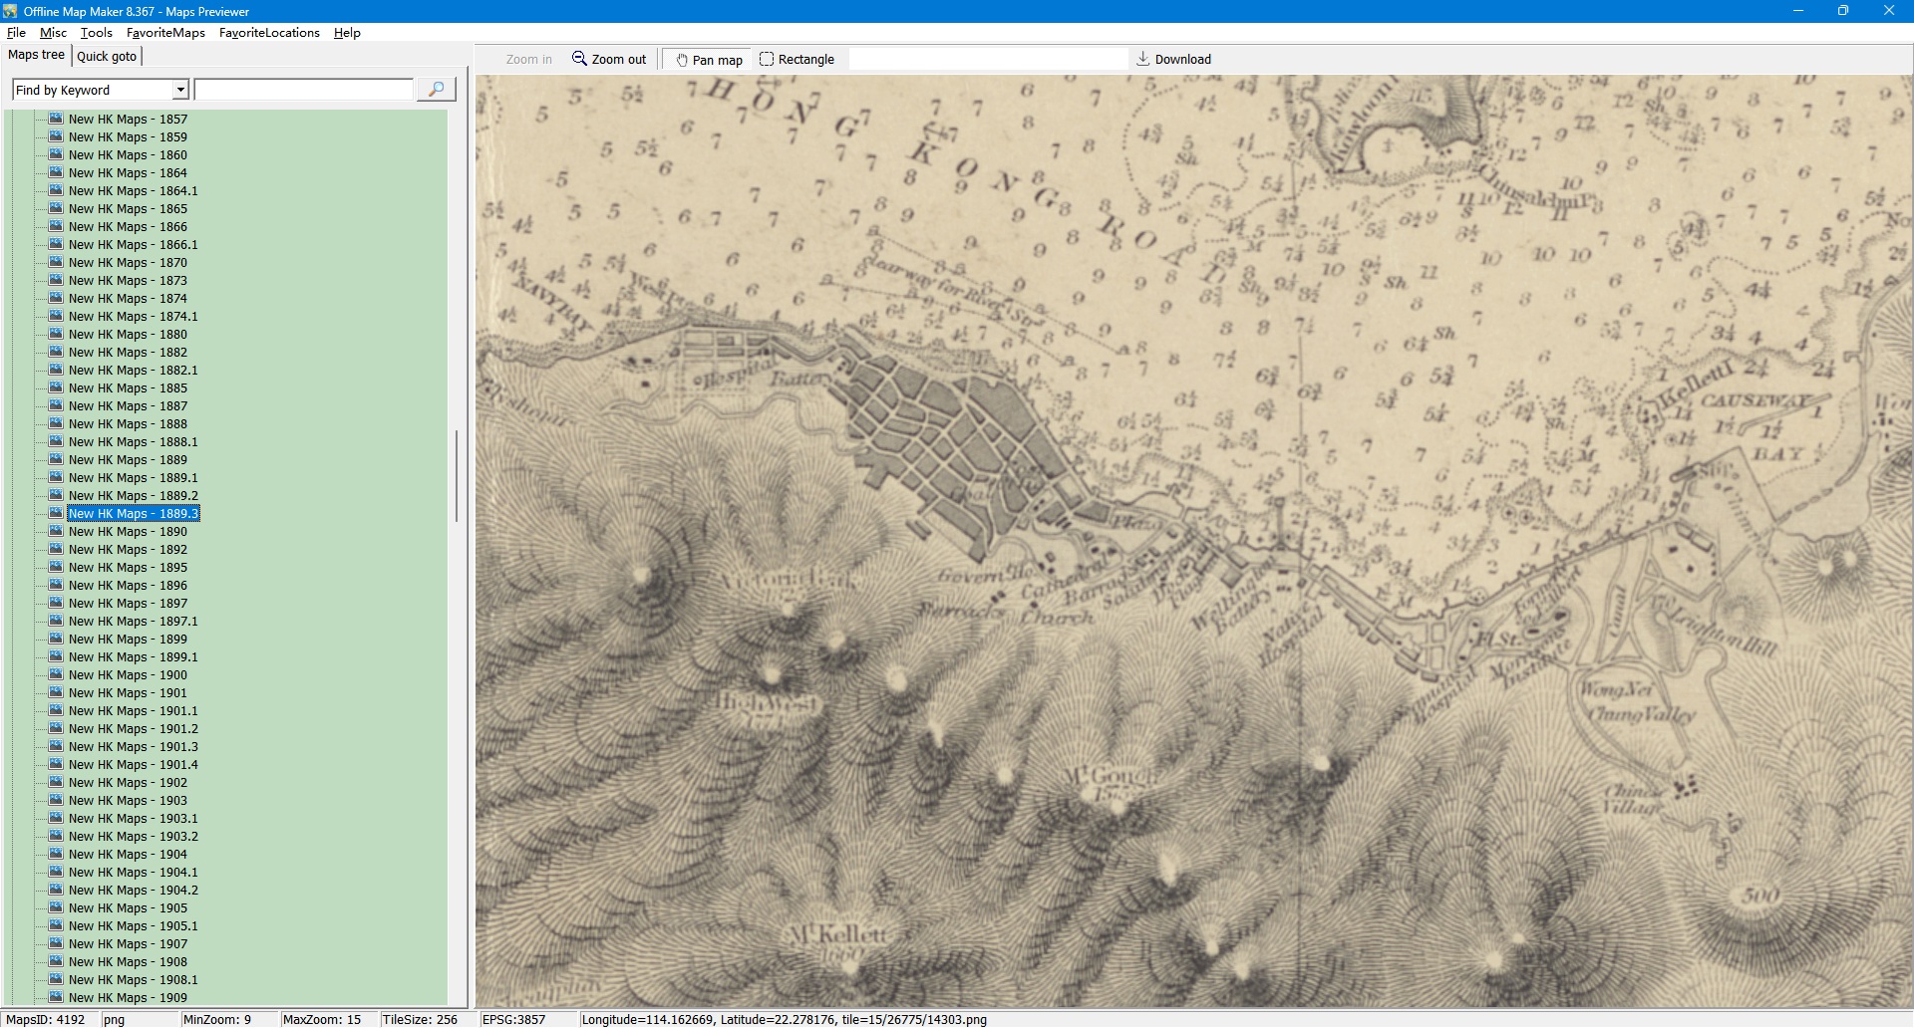The height and width of the screenshot is (1028, 1914).
Task: Click the Download arrow icon
Action: pos(1142,59)
